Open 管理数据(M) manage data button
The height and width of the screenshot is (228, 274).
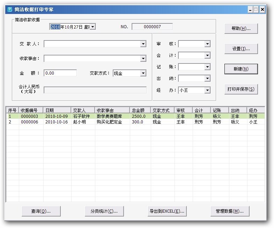coord(230,211)
